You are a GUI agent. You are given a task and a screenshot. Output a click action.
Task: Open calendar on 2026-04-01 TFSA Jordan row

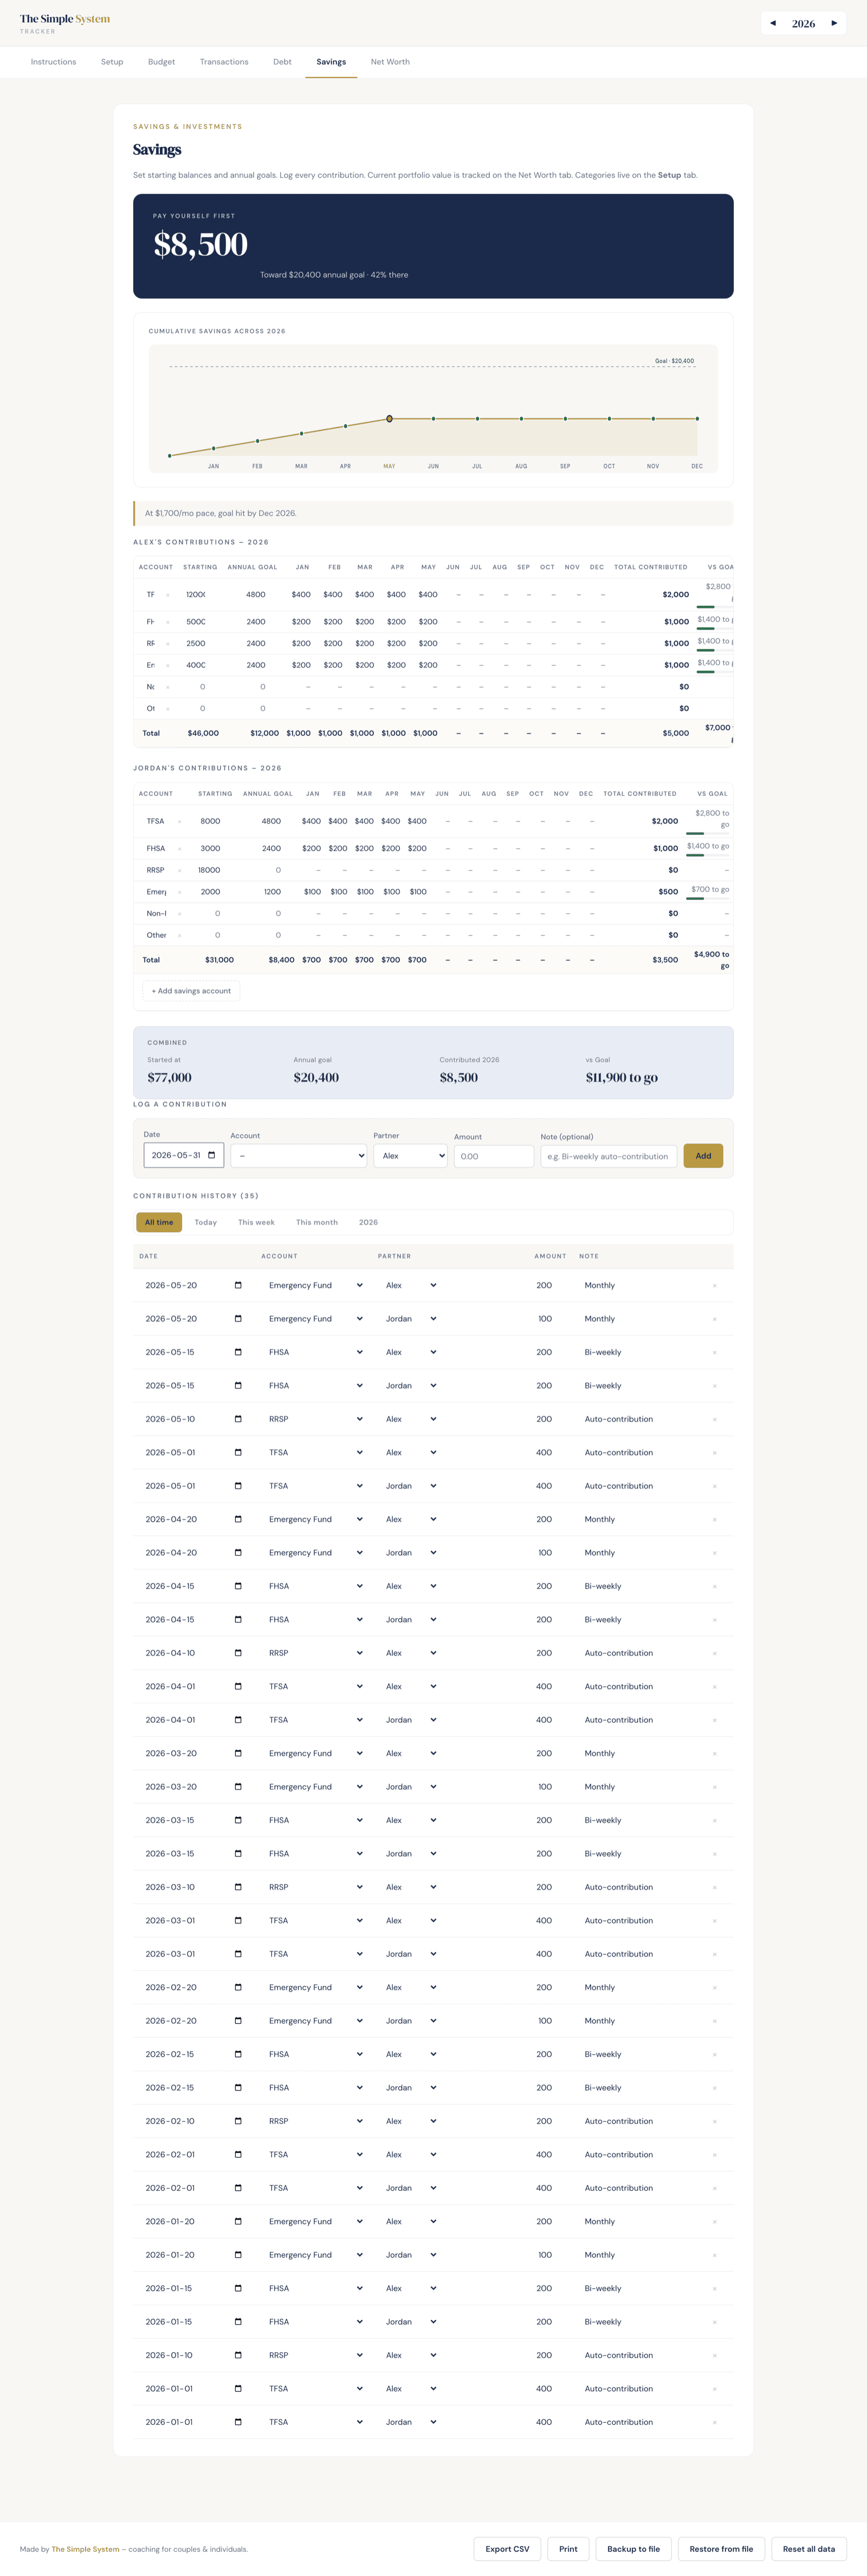tap(238, 1720)
